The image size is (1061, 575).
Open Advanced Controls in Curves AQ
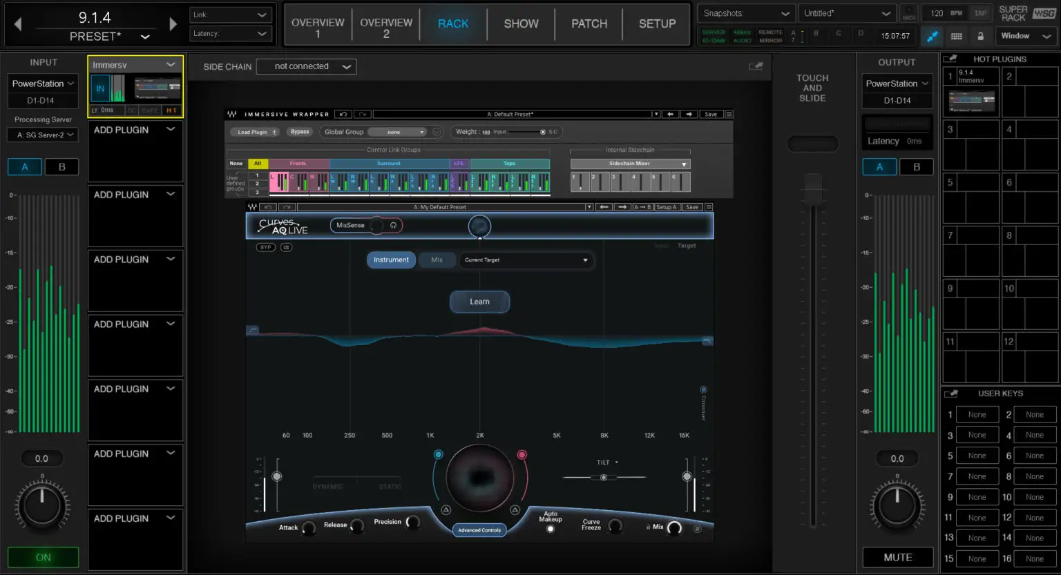pos(479,530)
